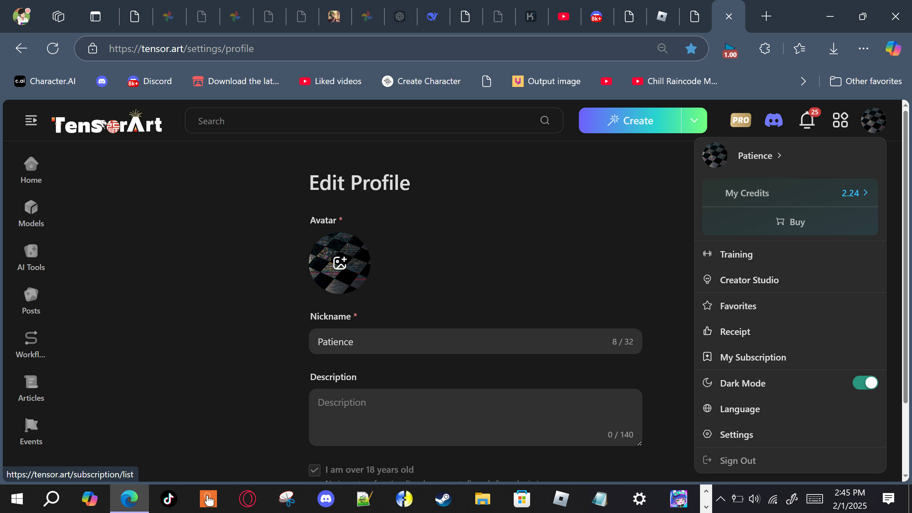Open the apps grid icon
The height and width of the screenshot is (513, 912).
click(x=840, y=120)
